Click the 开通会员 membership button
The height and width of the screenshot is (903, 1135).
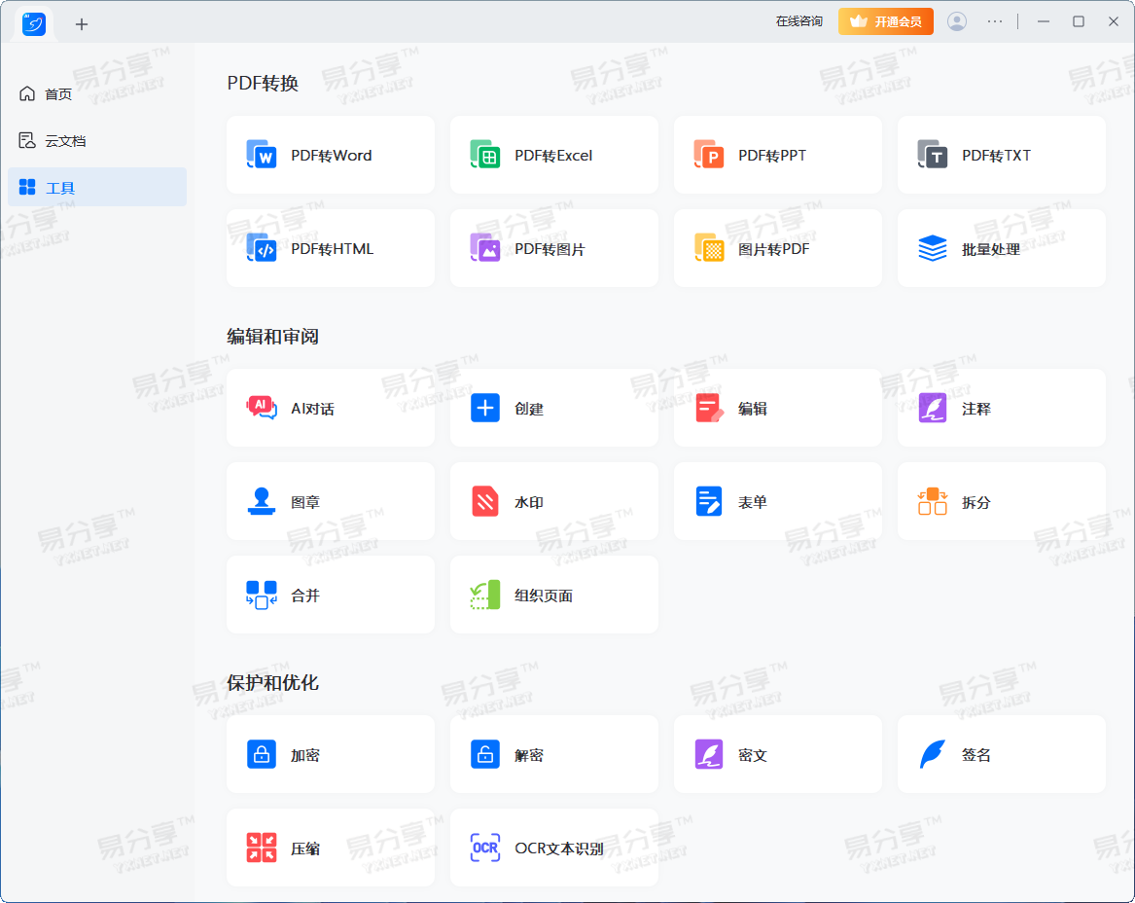coord(885,20)
